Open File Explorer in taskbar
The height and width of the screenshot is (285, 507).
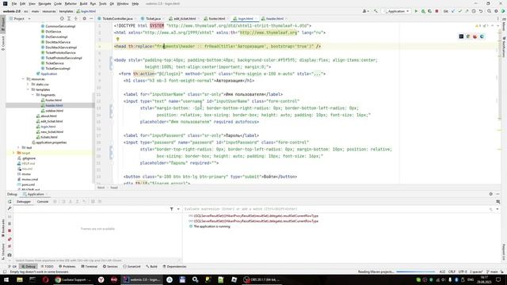(20, 279)
